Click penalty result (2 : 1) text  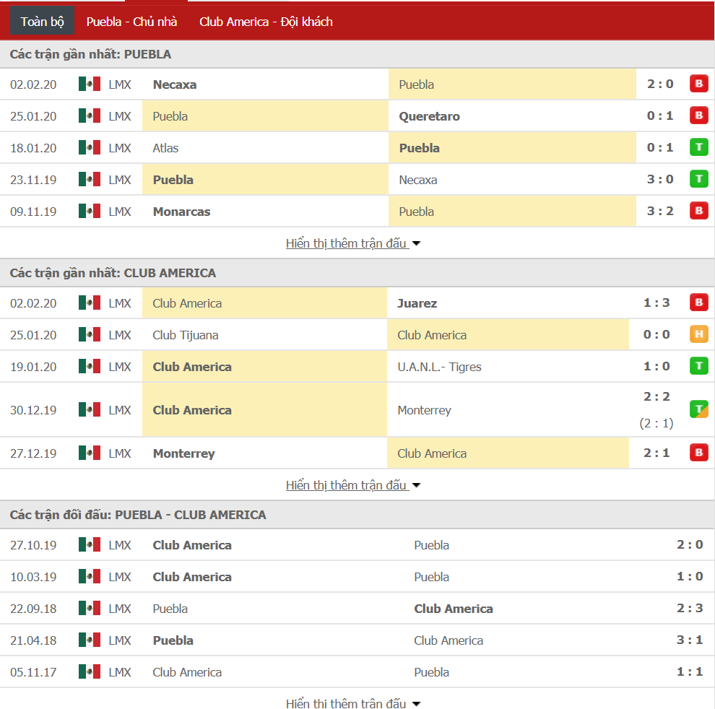656,423
